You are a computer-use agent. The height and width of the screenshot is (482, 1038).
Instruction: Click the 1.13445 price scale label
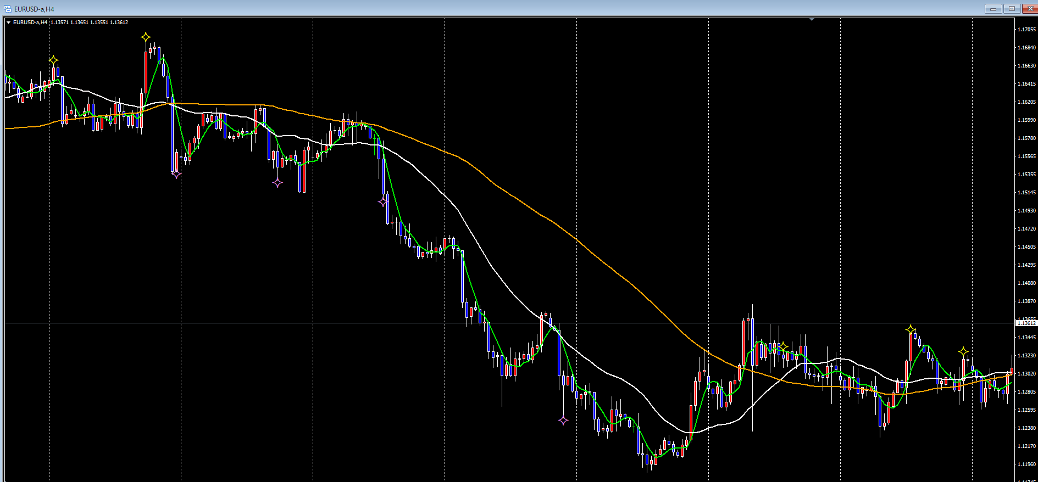(x=1026, y=338)
